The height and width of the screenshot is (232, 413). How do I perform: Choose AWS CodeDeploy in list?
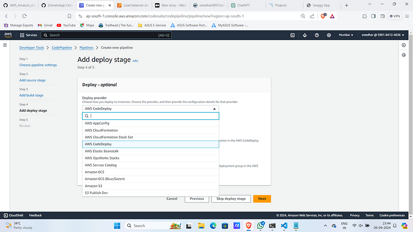(x=150, y=144)
